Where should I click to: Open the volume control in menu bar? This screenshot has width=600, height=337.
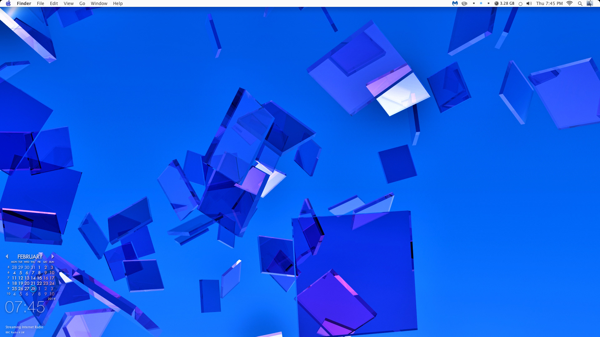[x=529, y=3]
